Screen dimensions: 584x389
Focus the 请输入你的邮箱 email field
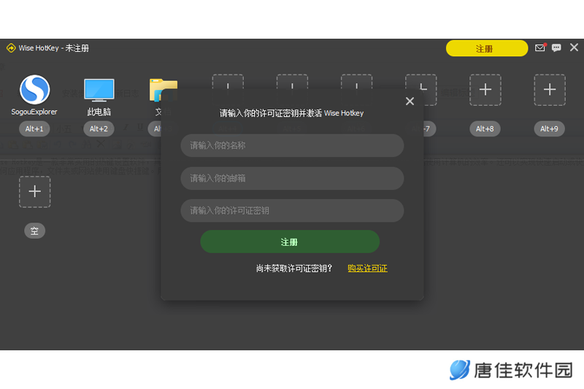pyautogui.click(x=292, y=178)
